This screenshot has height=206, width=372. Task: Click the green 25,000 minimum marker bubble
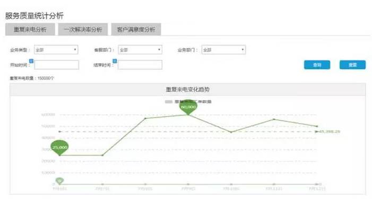(59, 148)
